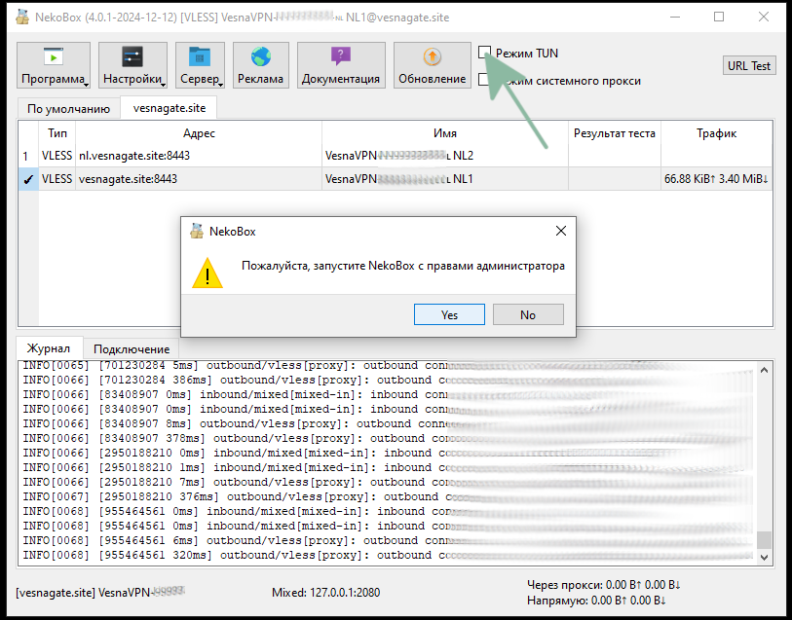Confirm the admin warning by pressing Yes
This screenshot has width=792, height=620.
pos(449,313)
